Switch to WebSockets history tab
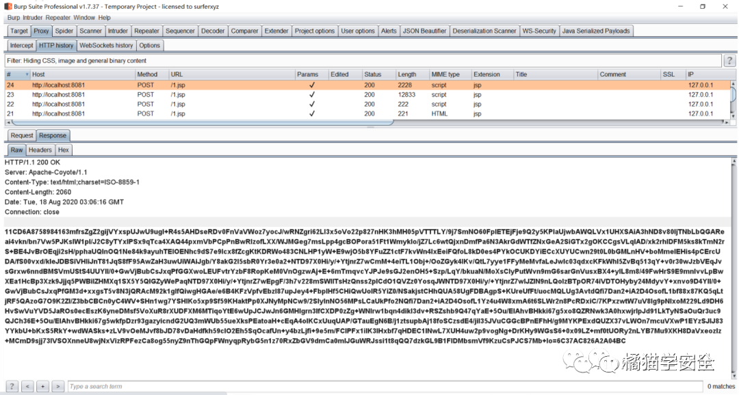The height and width of the screenshot is (395, 739). tap(106, 46)
